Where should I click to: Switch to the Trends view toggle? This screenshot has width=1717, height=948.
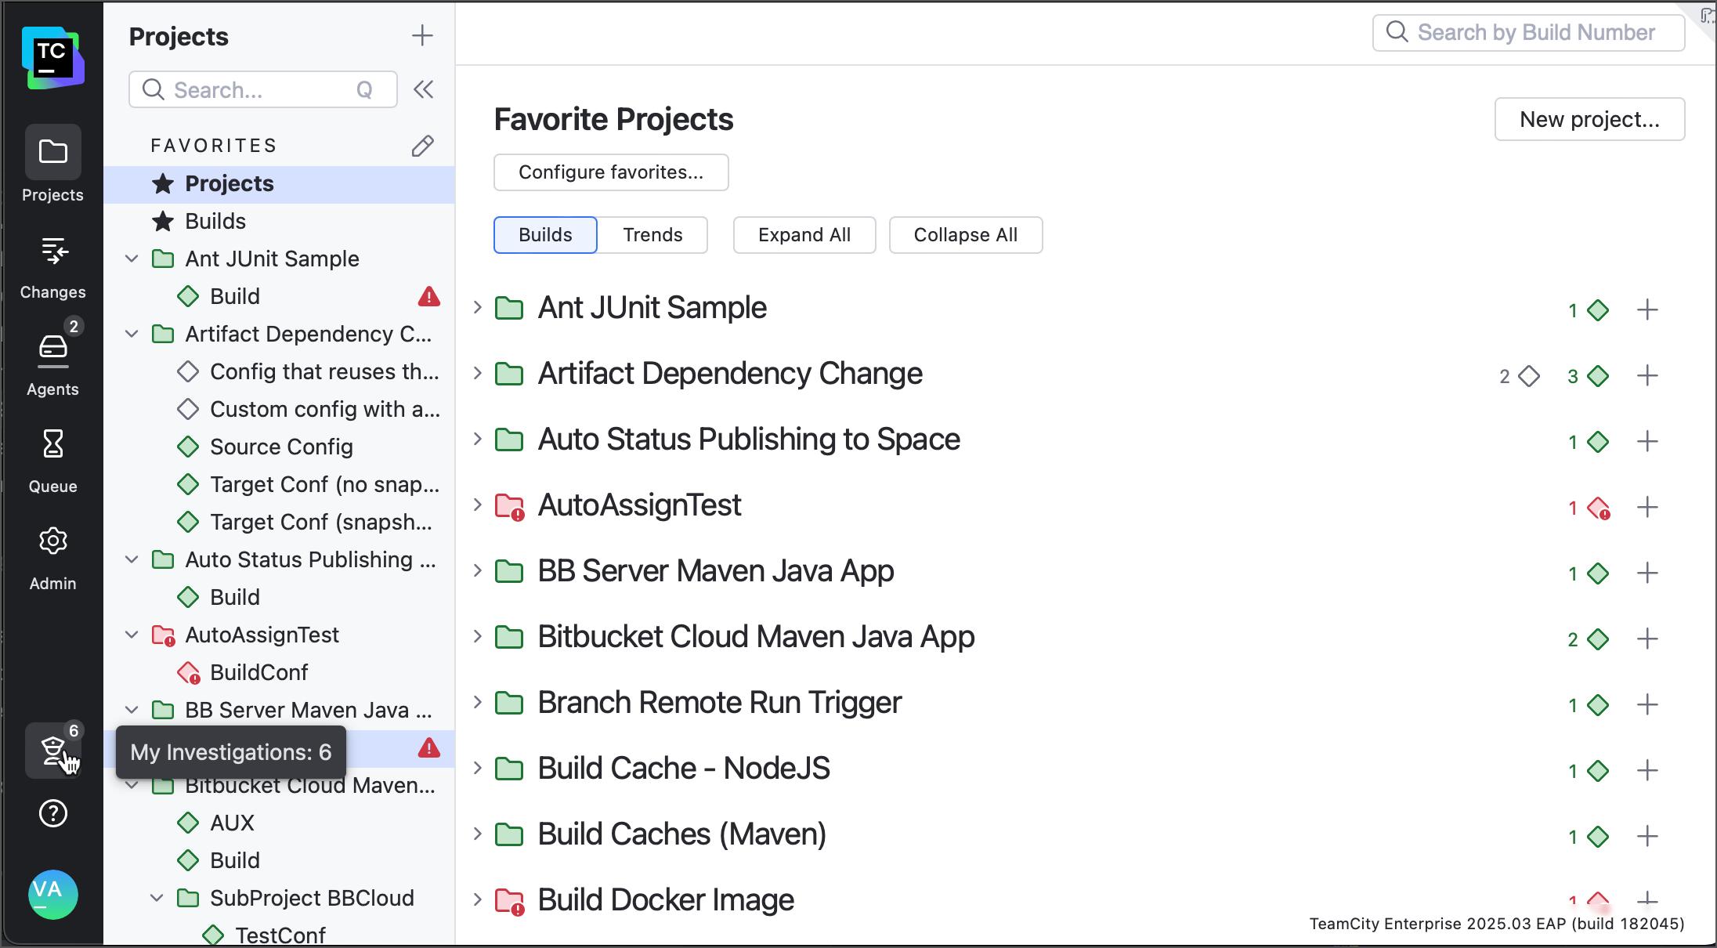[x=652, y=235]
